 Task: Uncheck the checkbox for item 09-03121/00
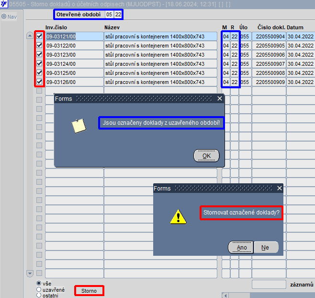39,36
